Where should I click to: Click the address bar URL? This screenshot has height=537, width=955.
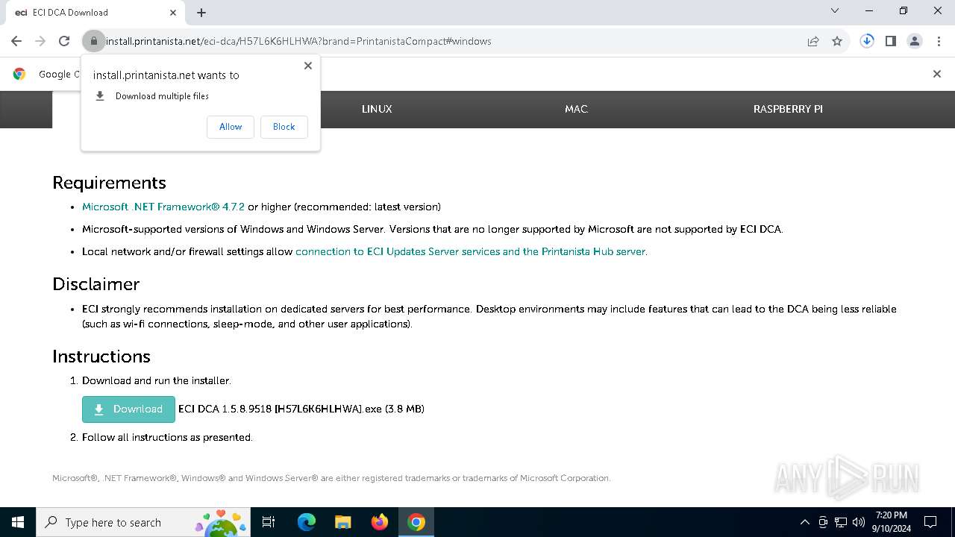coord(298,41)
